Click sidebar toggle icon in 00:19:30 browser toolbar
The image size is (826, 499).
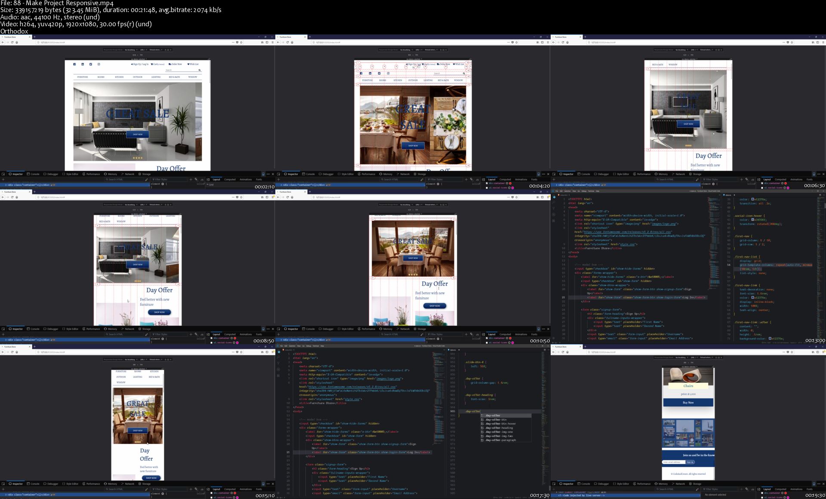coord(818,352)
